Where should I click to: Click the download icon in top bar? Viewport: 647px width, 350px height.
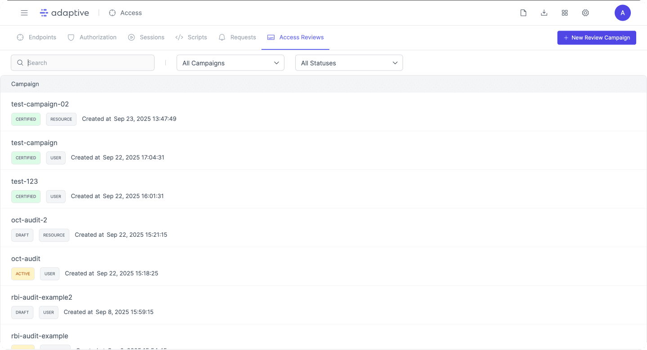[x=544, y=13]
